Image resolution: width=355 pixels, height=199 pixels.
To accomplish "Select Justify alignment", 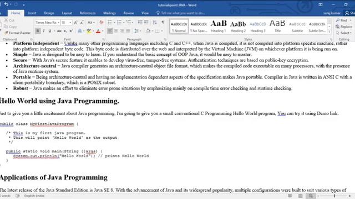I will coord(128,31).
